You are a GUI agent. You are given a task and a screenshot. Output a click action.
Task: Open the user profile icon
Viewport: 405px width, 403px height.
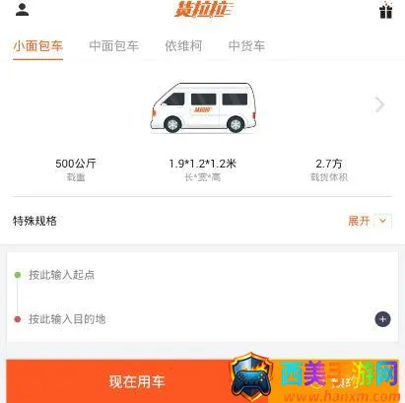point(22,10)
